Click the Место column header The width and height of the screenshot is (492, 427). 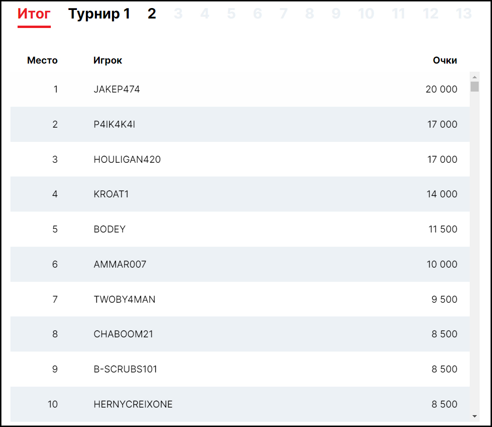pos(42,60)
